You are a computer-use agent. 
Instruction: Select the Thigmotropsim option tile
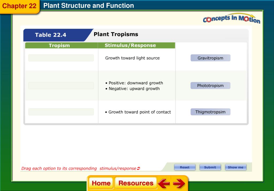point(210,112)
